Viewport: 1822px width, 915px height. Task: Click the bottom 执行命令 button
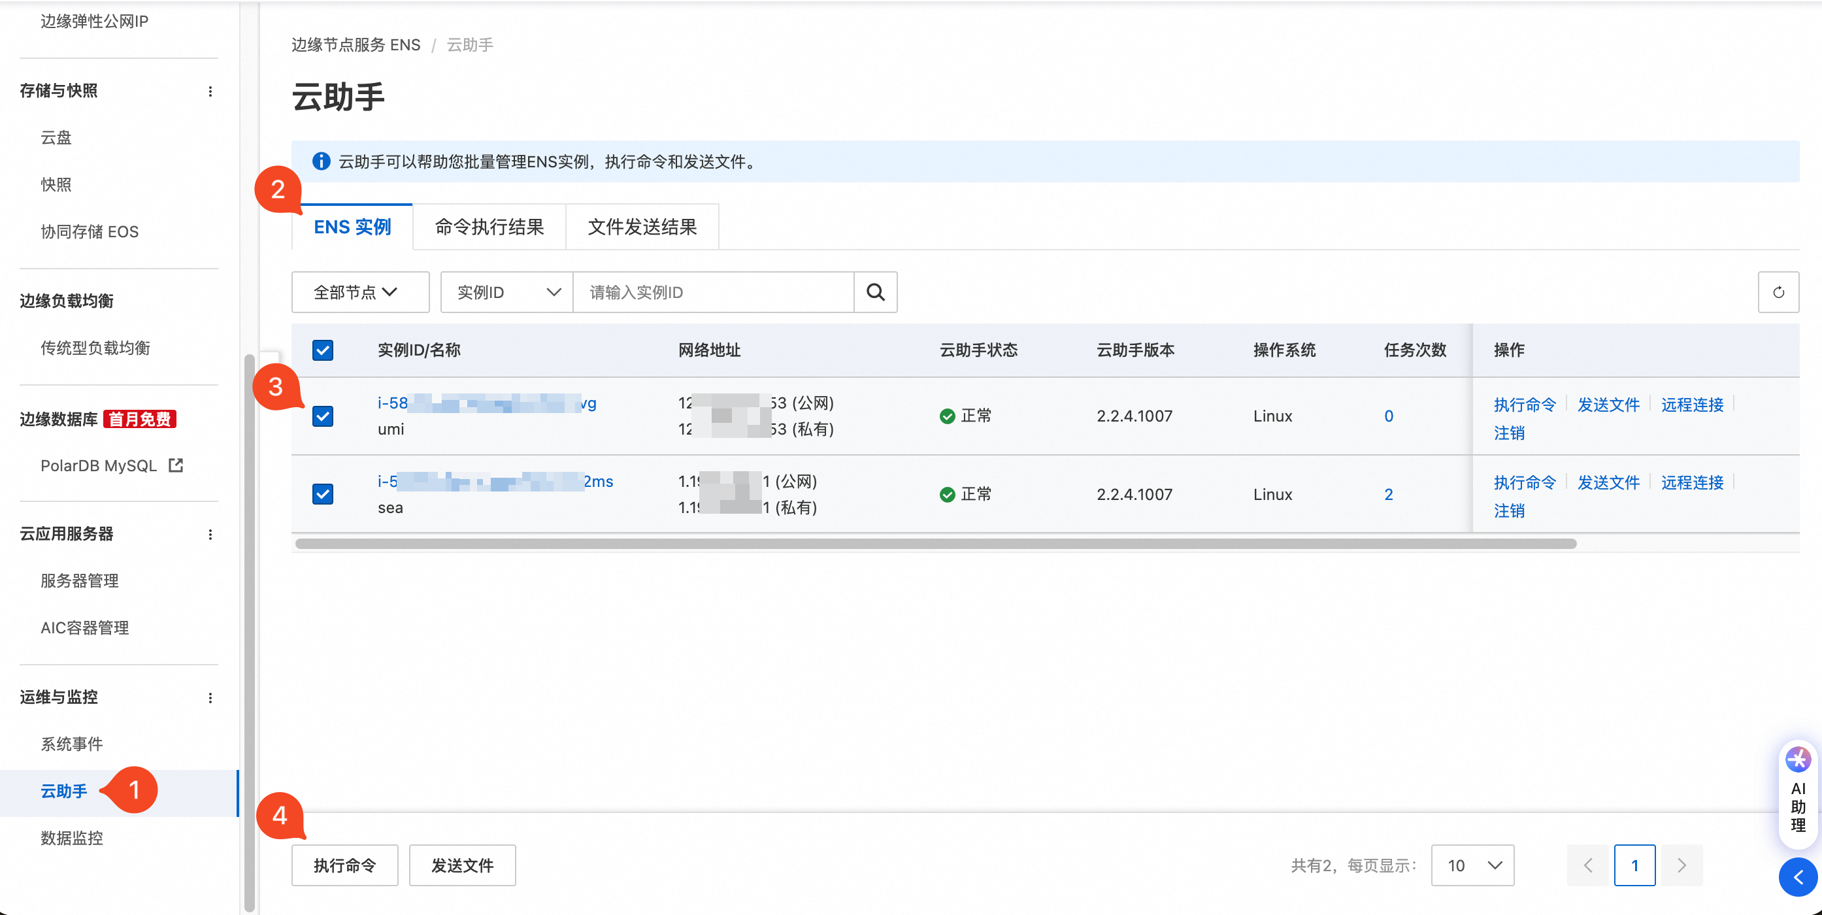click(344, 865)
